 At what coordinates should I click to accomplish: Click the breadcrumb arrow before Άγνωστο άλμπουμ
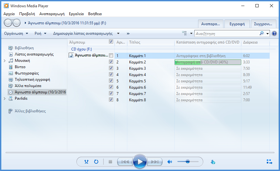point(26,23)
